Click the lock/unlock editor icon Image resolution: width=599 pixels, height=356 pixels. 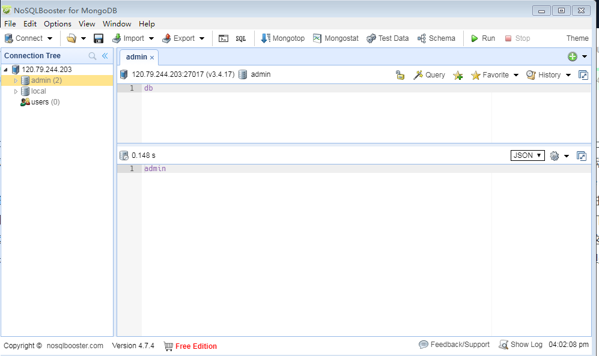pyautogui.click(x=400, y=75)
